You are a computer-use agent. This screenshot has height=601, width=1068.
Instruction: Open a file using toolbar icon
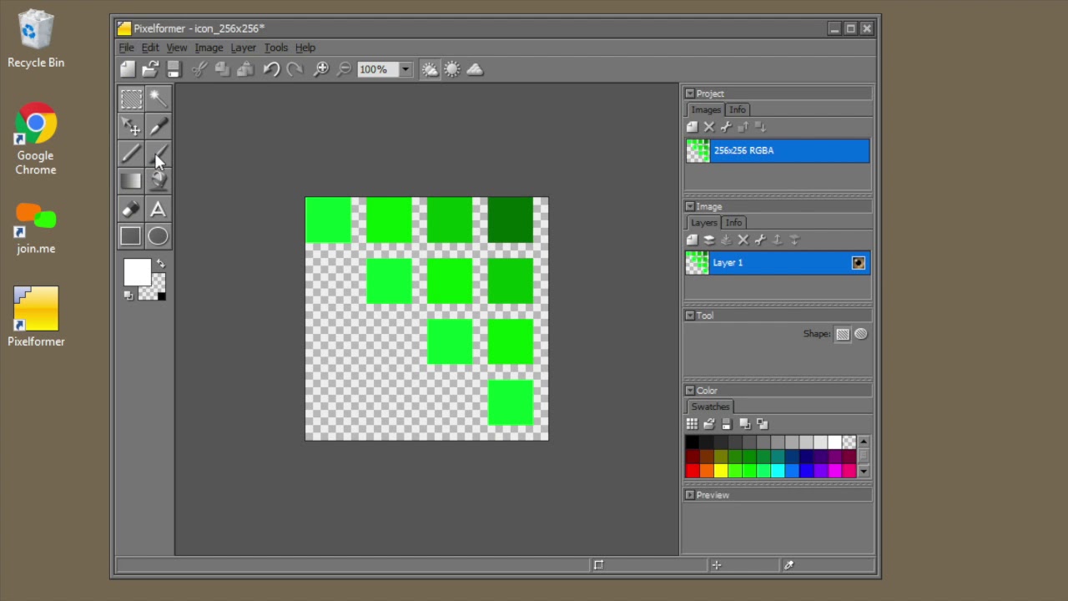pyautogui.click(x=150, y=69)
